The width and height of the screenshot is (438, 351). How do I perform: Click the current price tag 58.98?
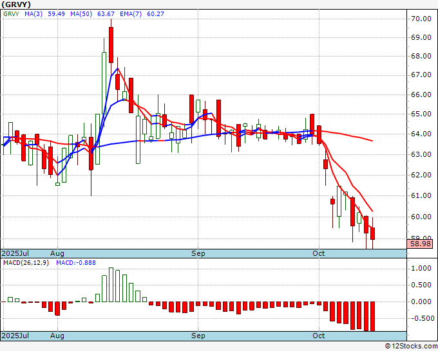tap(420, 244)
